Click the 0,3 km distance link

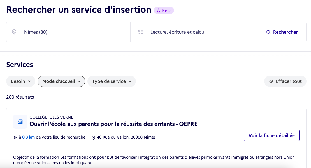28,137
